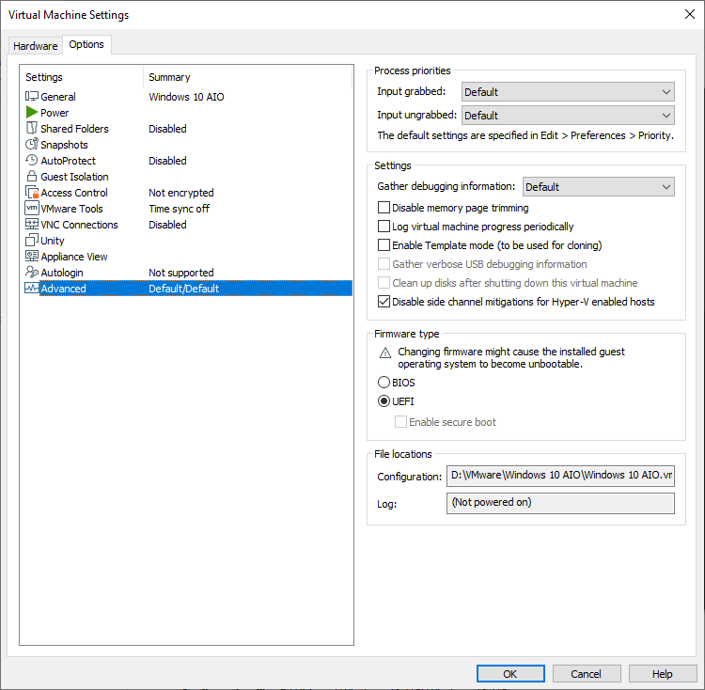
Task: Select the Autologin user icon
Action: [x=32, y=273]
